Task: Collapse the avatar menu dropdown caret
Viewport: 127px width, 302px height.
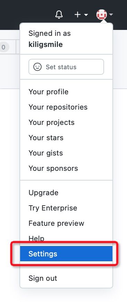Action: (x=111, y=15)
